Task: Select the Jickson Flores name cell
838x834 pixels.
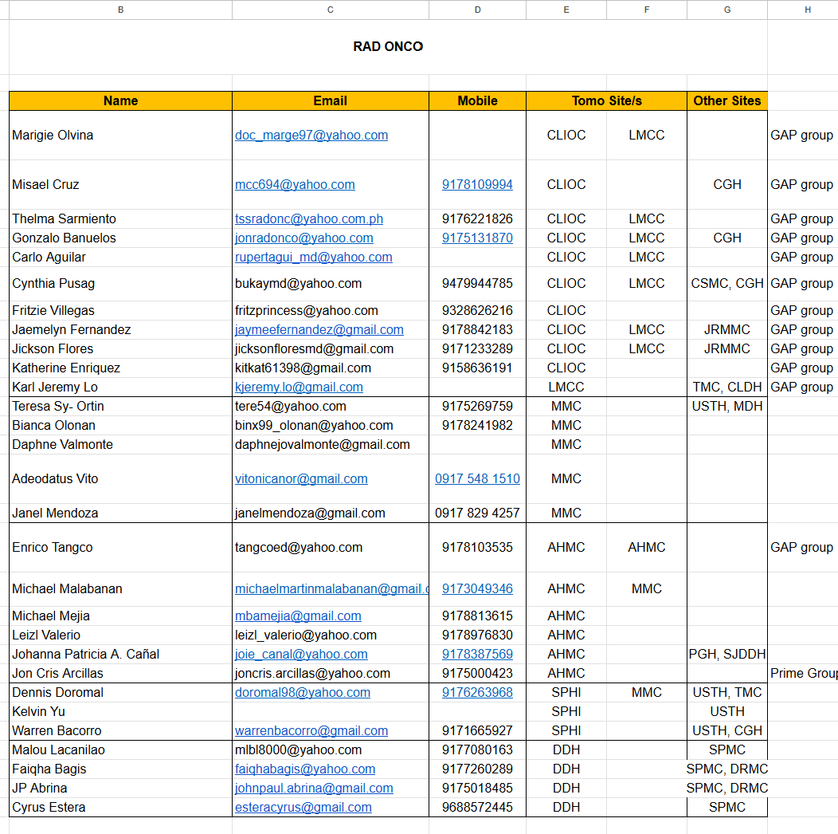Action: coord(121,348)
